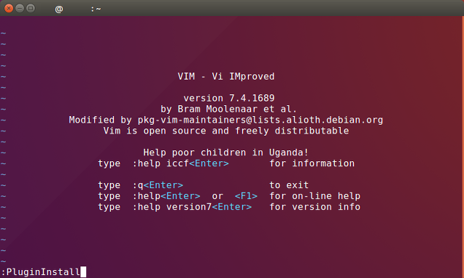Image resolution: width=464 pixels, height=278 pixels.
Task: Click the ':help version7' command text
Action: coord(172,207)
